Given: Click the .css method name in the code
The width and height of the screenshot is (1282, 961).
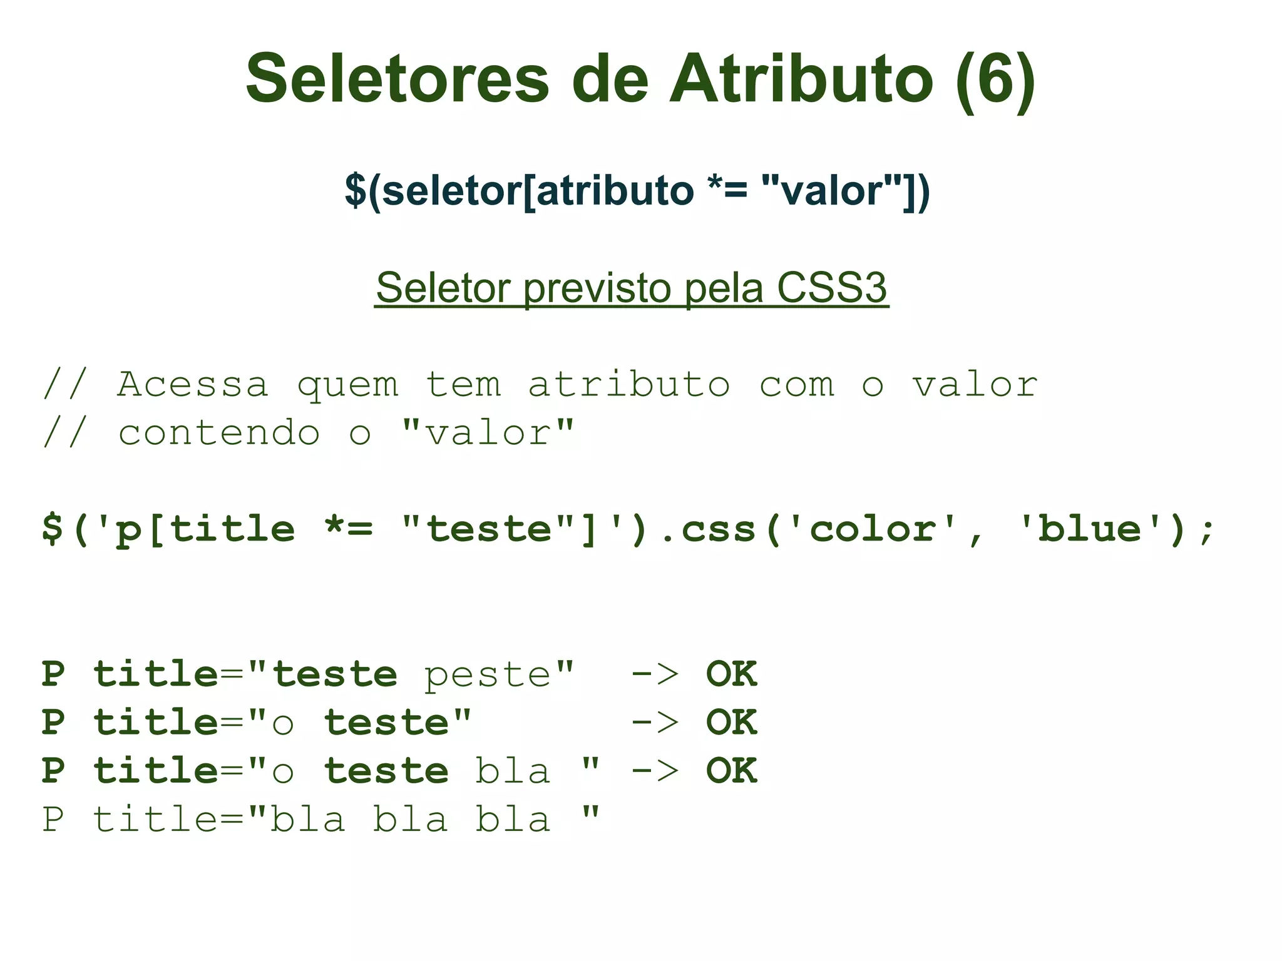Looking at the screenshot, I should pos(709,531).
